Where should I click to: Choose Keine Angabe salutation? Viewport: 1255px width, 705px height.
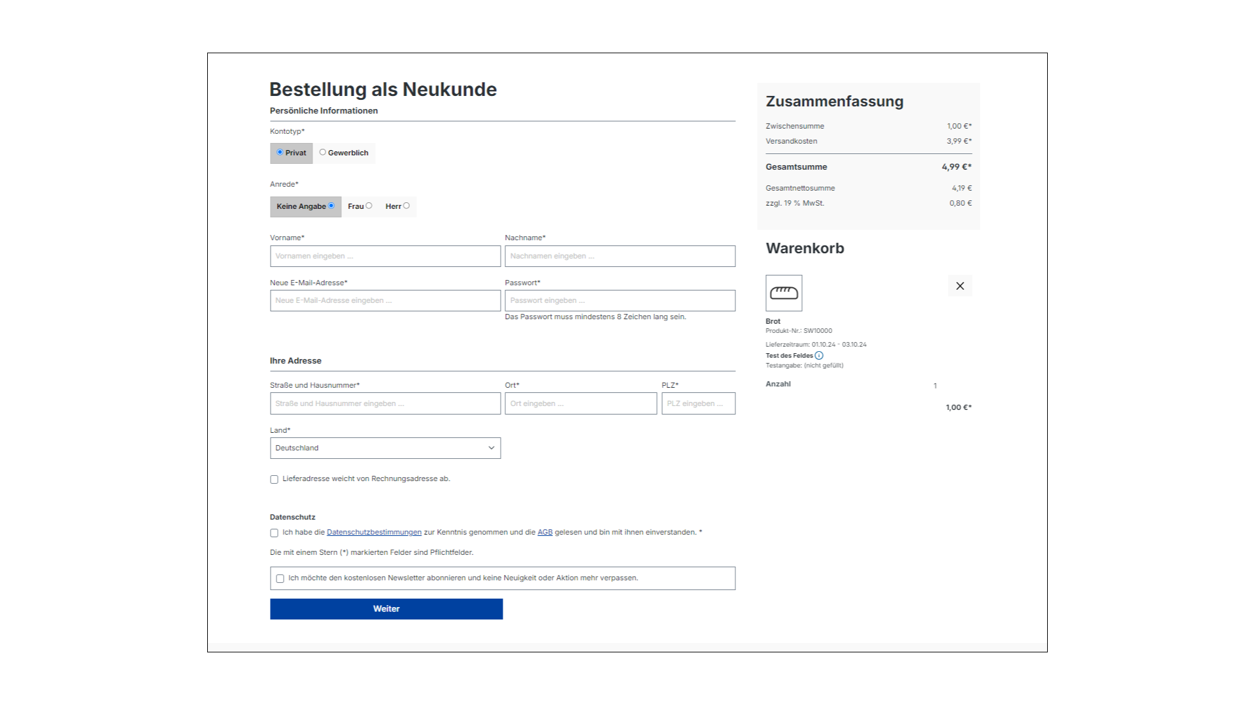tap(305, 206)
